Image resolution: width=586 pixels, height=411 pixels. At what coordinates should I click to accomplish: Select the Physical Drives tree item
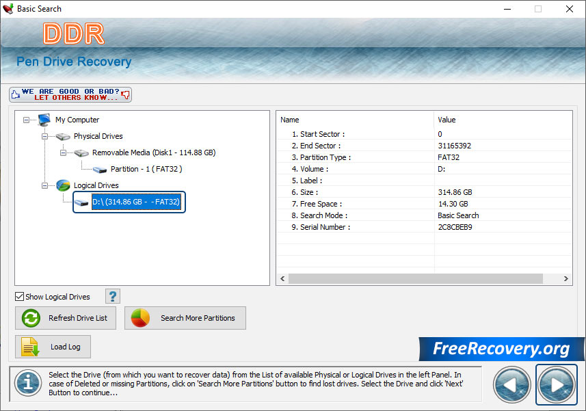[98, 136]
